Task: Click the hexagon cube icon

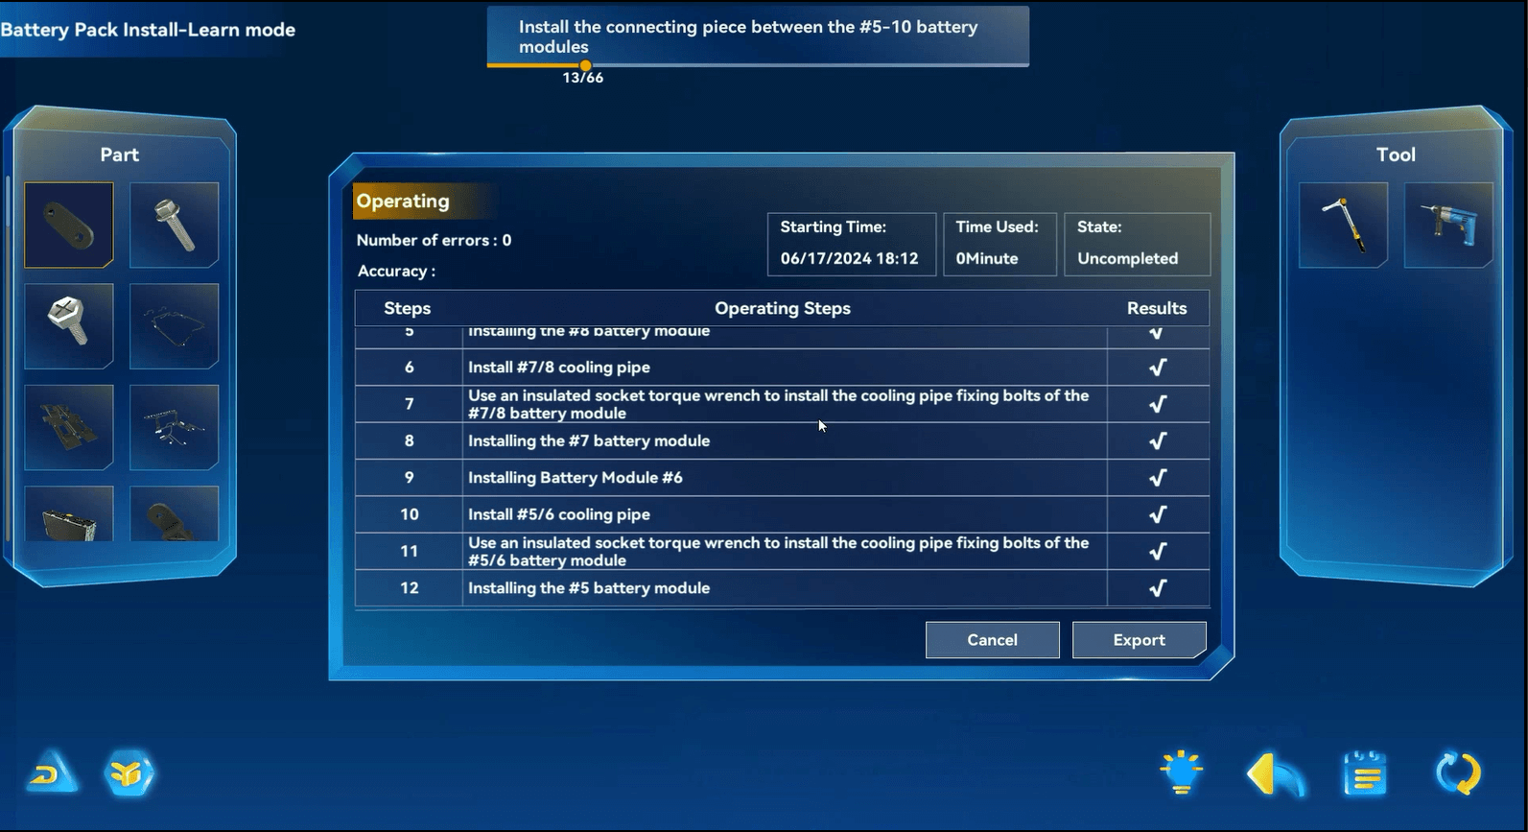Action: click(129, 773)
